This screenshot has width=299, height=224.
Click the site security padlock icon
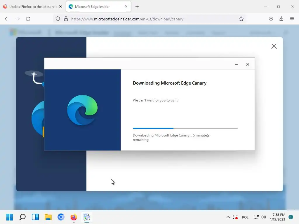(x=66, y=19)
